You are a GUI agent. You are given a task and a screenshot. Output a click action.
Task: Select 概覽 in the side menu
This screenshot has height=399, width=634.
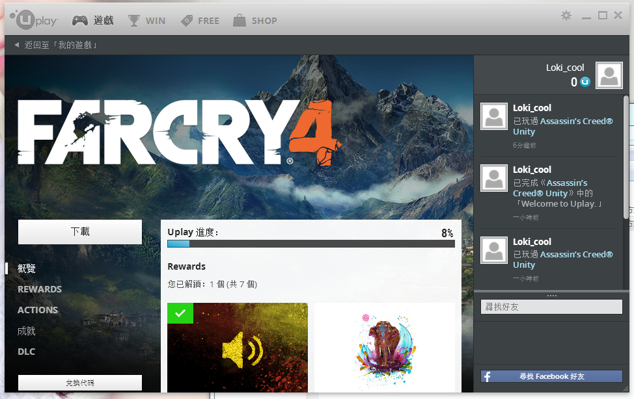click(27, 268)
